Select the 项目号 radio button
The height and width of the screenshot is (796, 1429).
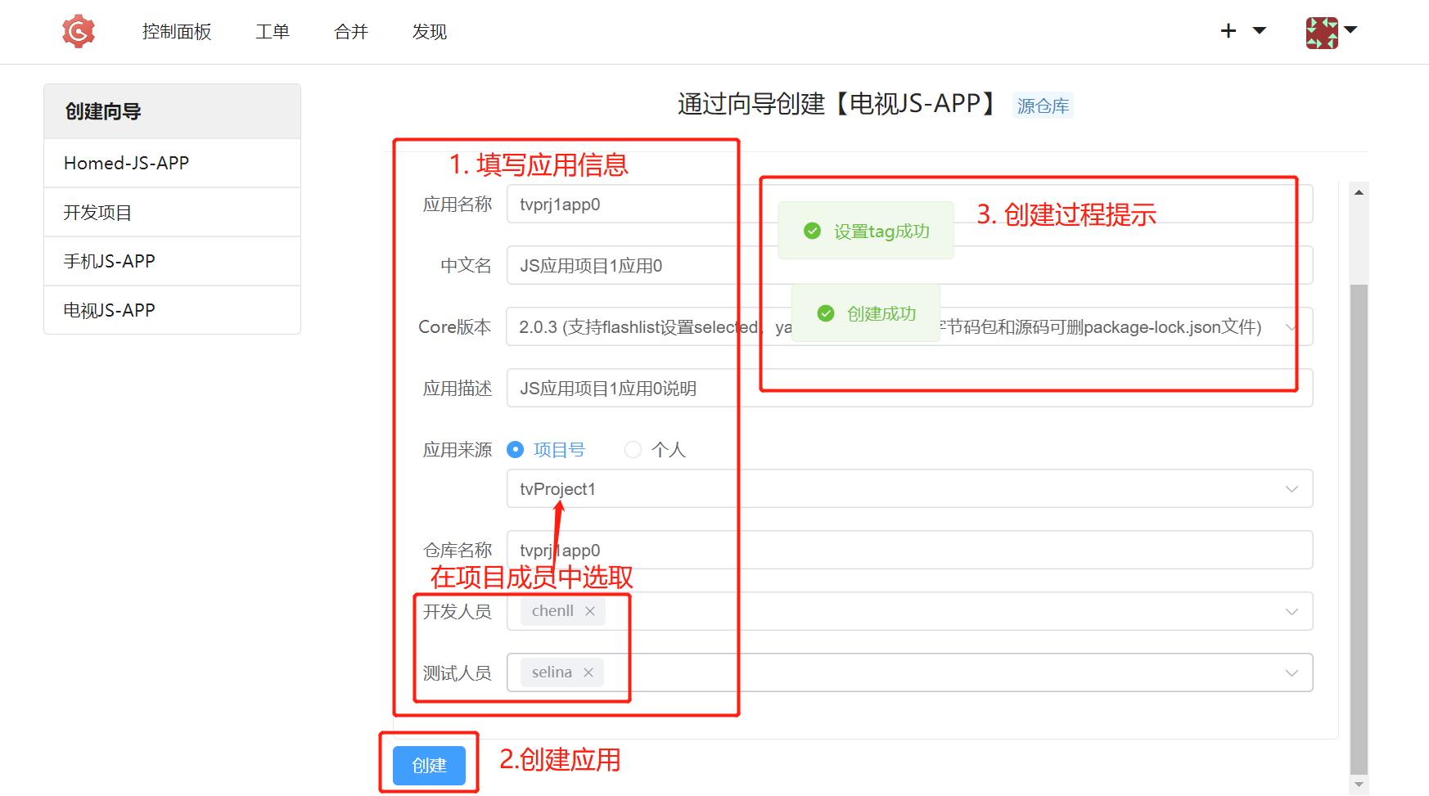pos(516,449)
